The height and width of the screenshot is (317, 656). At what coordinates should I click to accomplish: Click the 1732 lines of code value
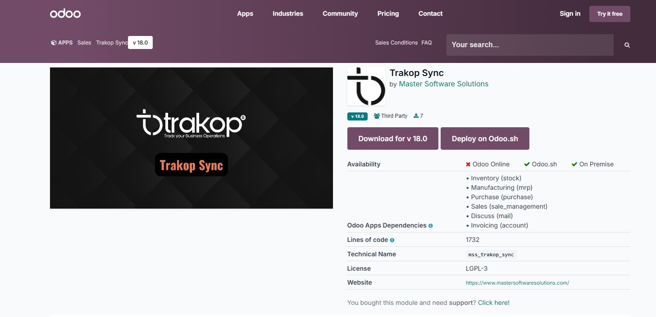(473, 240)
